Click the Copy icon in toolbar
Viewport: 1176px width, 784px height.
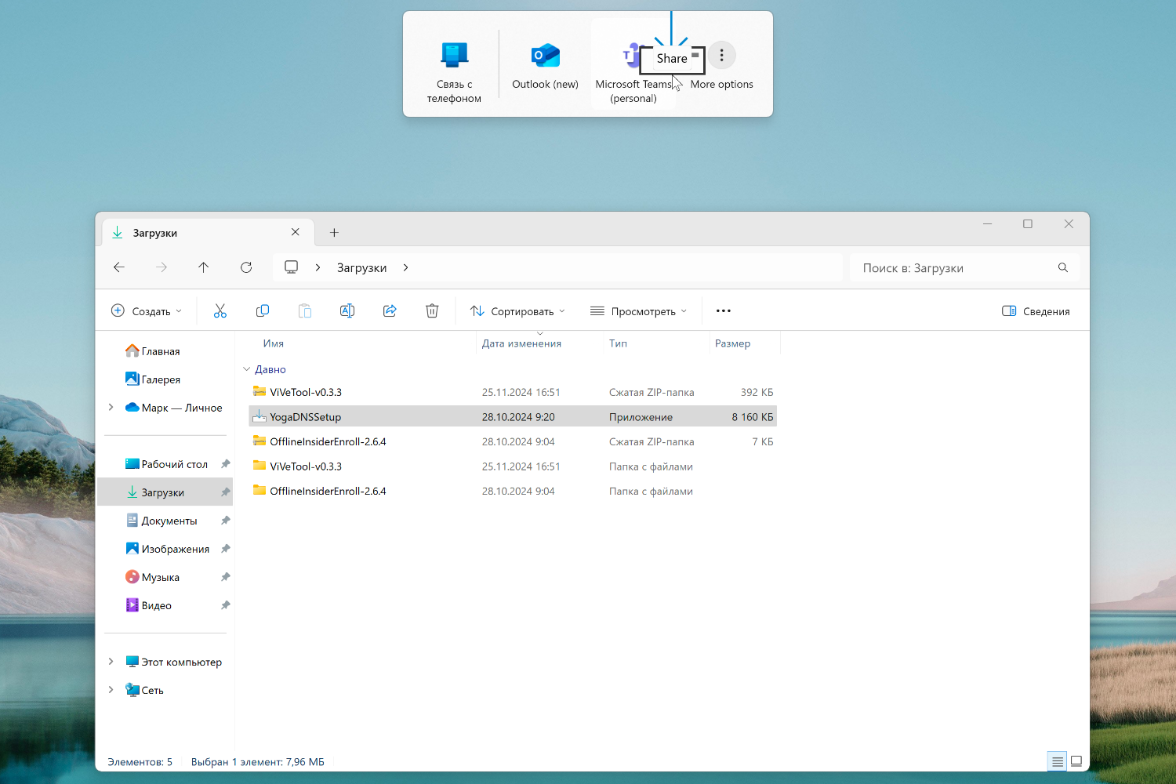tap(263, 311)
